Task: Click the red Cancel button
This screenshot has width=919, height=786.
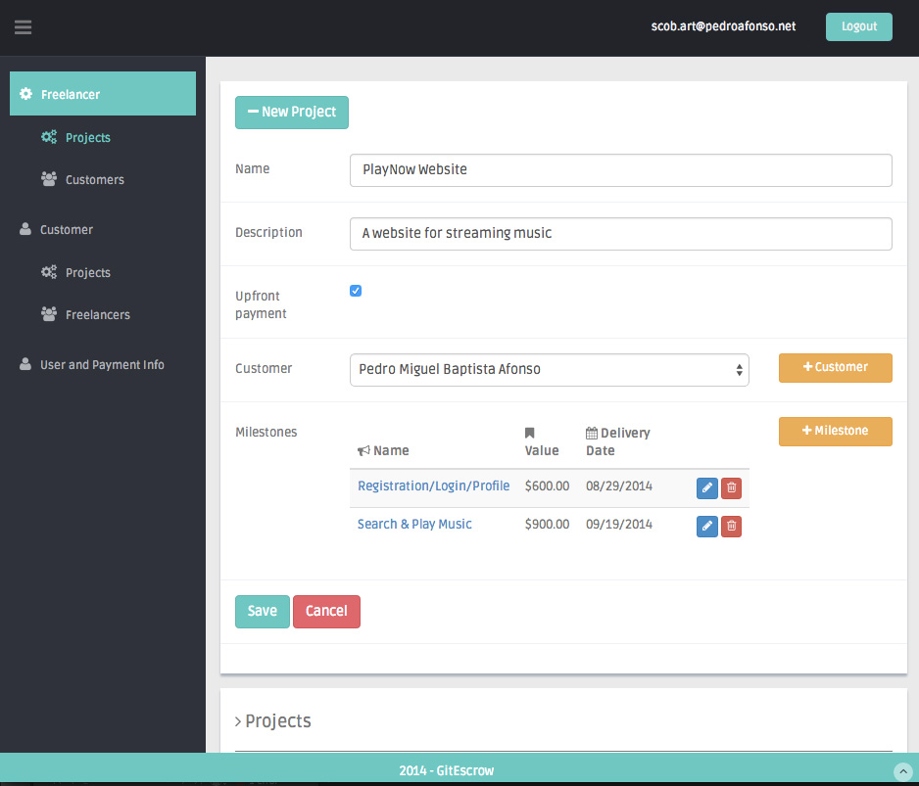Action: coord(326,612)
